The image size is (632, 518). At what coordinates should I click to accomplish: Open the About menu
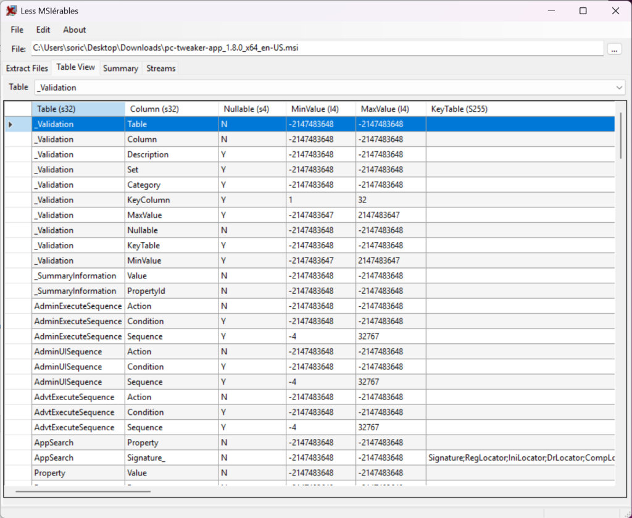click(75, 30)
